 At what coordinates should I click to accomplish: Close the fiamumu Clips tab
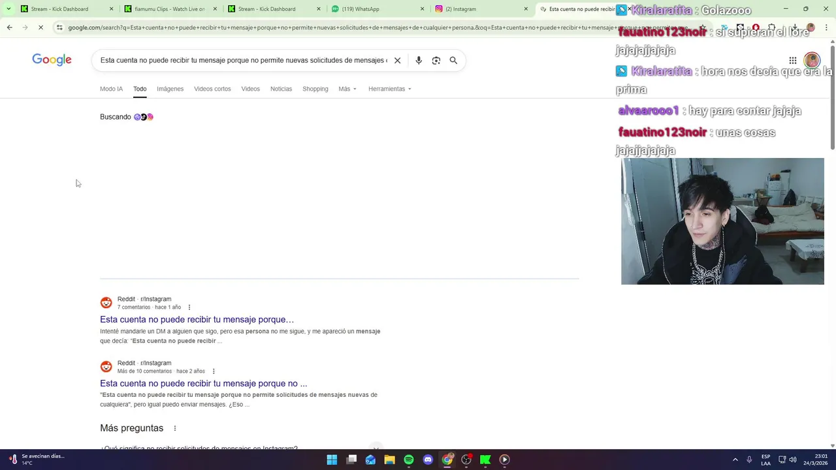click(x=215, y=9)
